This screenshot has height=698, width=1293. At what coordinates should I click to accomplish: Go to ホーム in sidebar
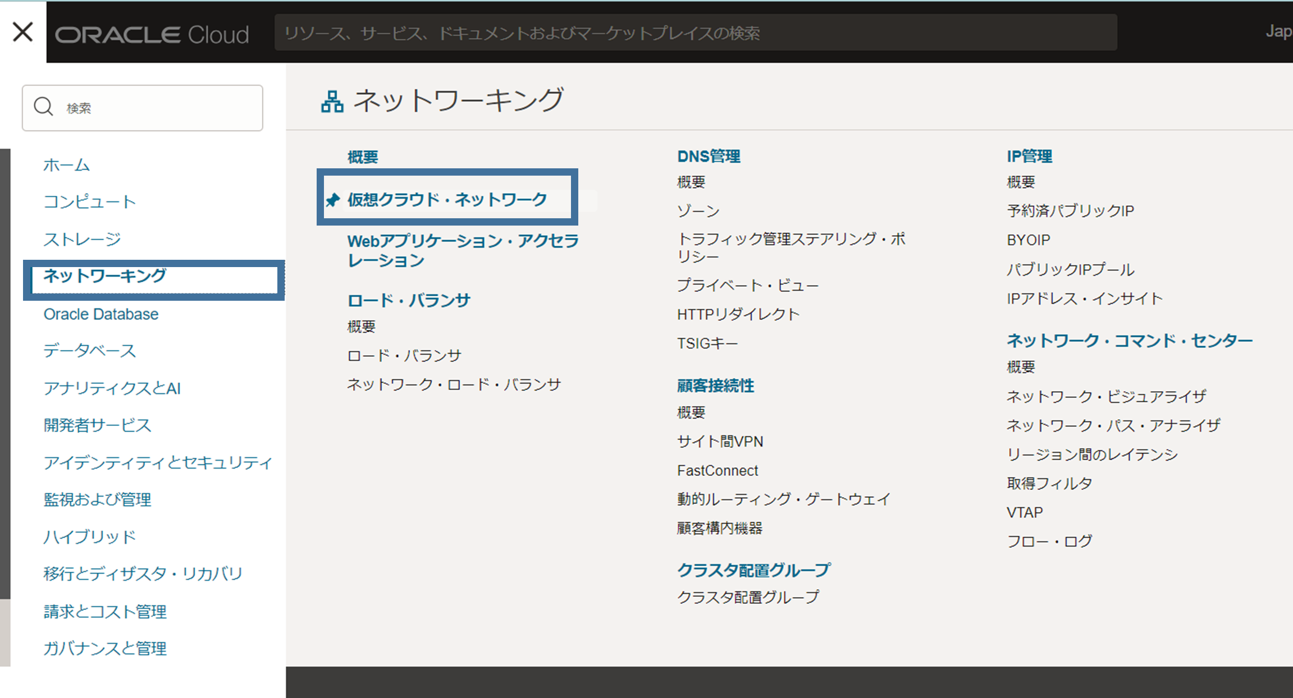tap(66, 165)
